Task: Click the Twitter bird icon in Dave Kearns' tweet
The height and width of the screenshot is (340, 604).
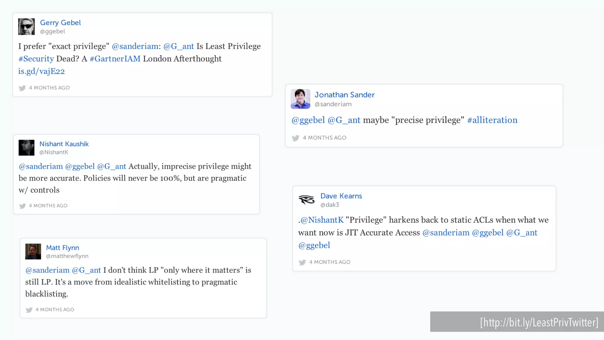Action: point(302,262)
